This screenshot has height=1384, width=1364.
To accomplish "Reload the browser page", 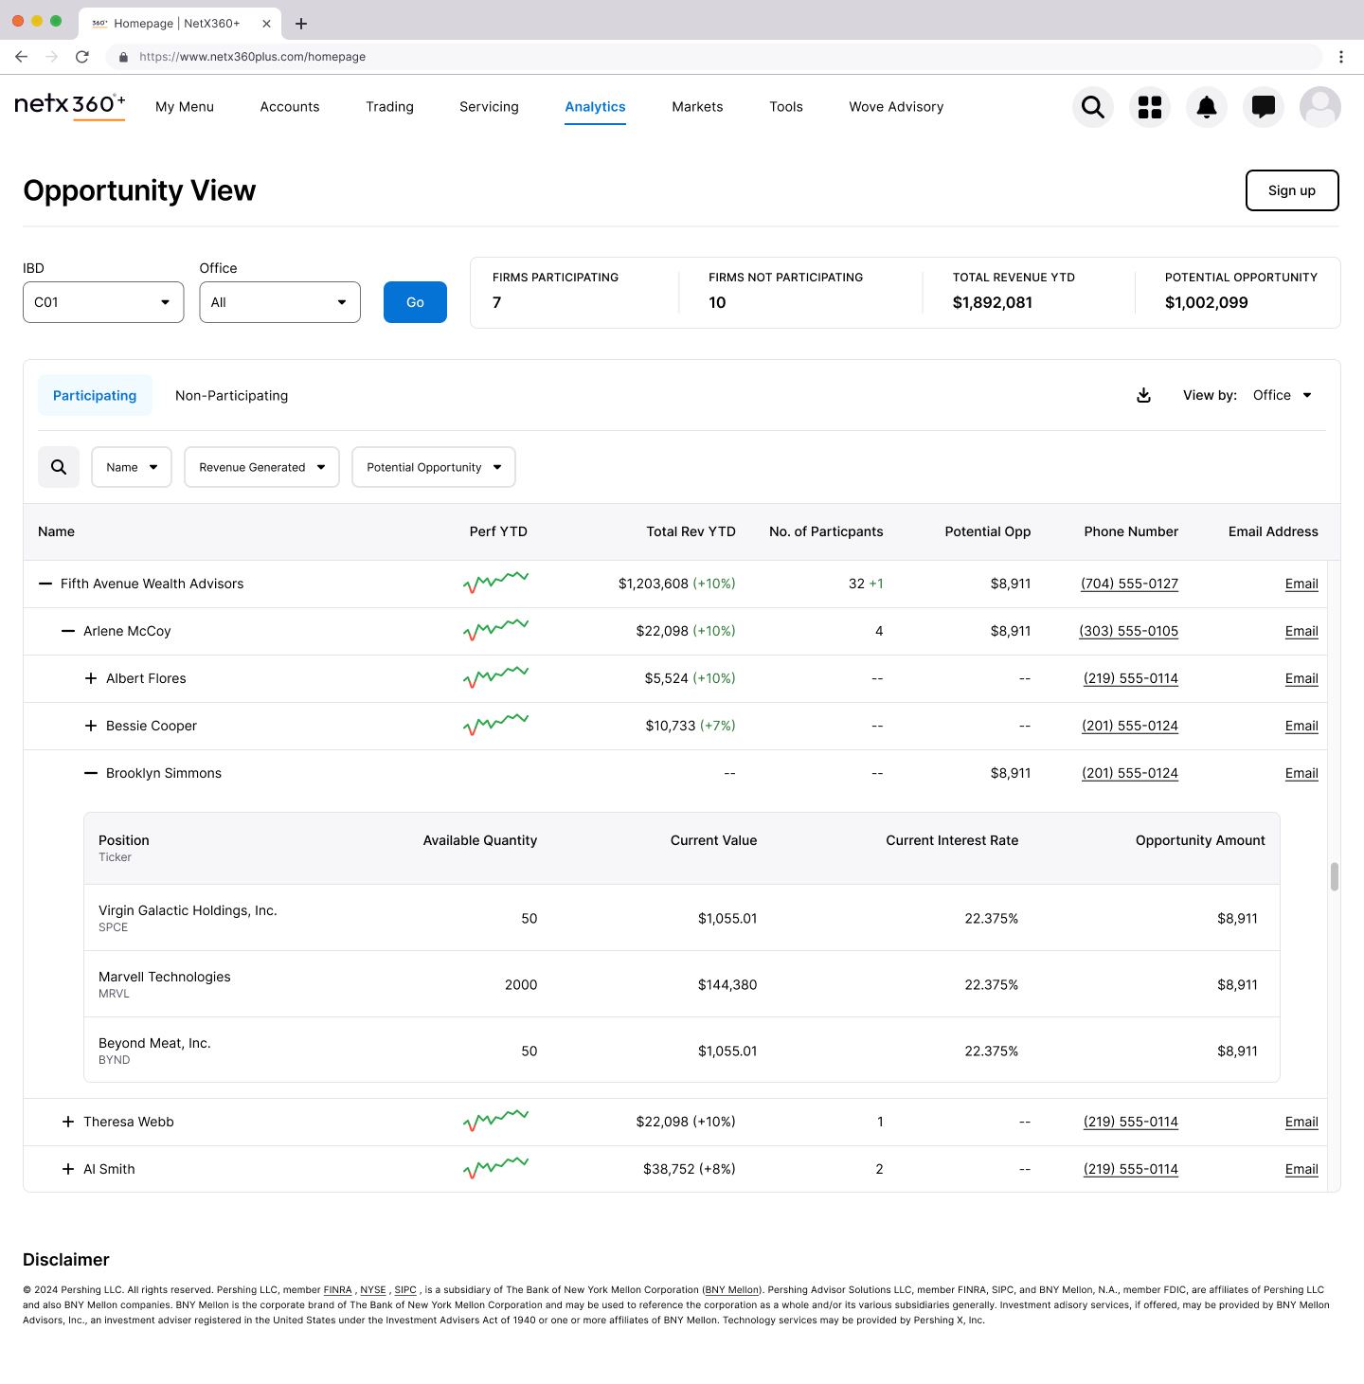I will [x=82, y=57].
